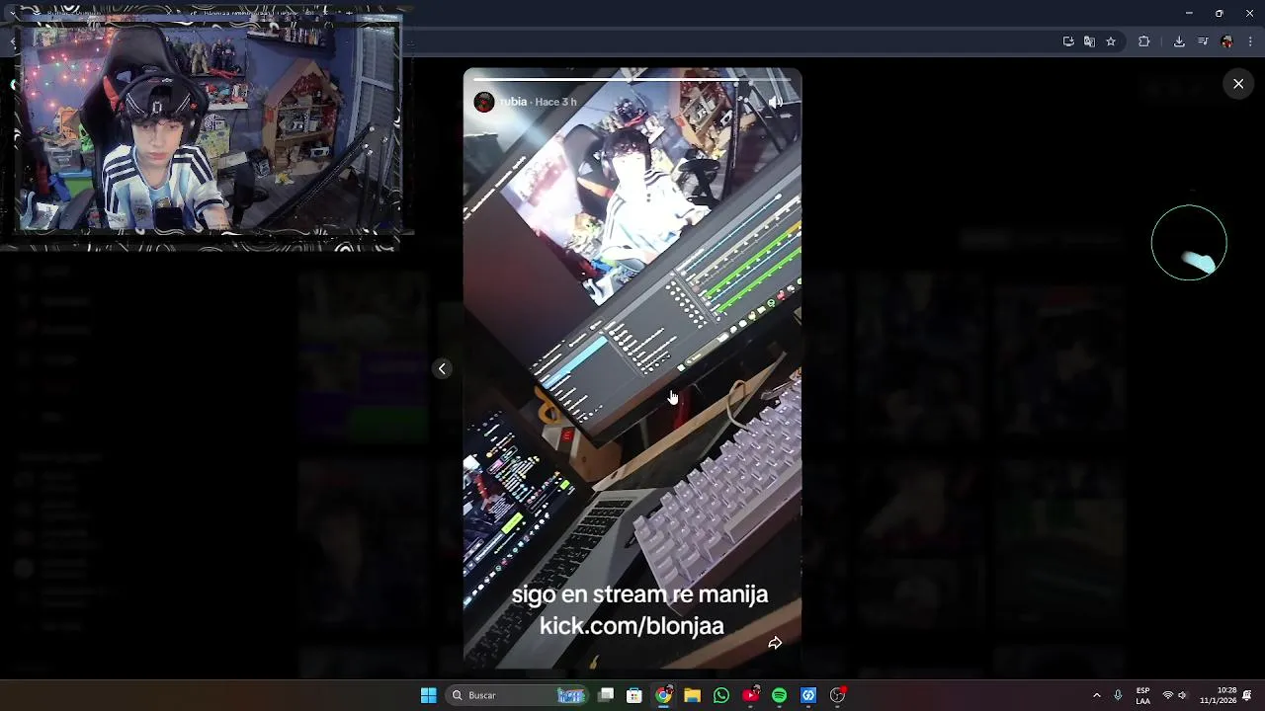The image size is (1265, 711).
Task: Open Spotify from taskbar
Action: click(x=780, y=695)
